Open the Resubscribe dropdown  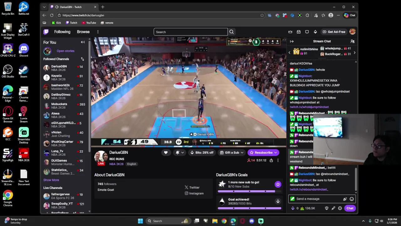[x=263, y=153]
